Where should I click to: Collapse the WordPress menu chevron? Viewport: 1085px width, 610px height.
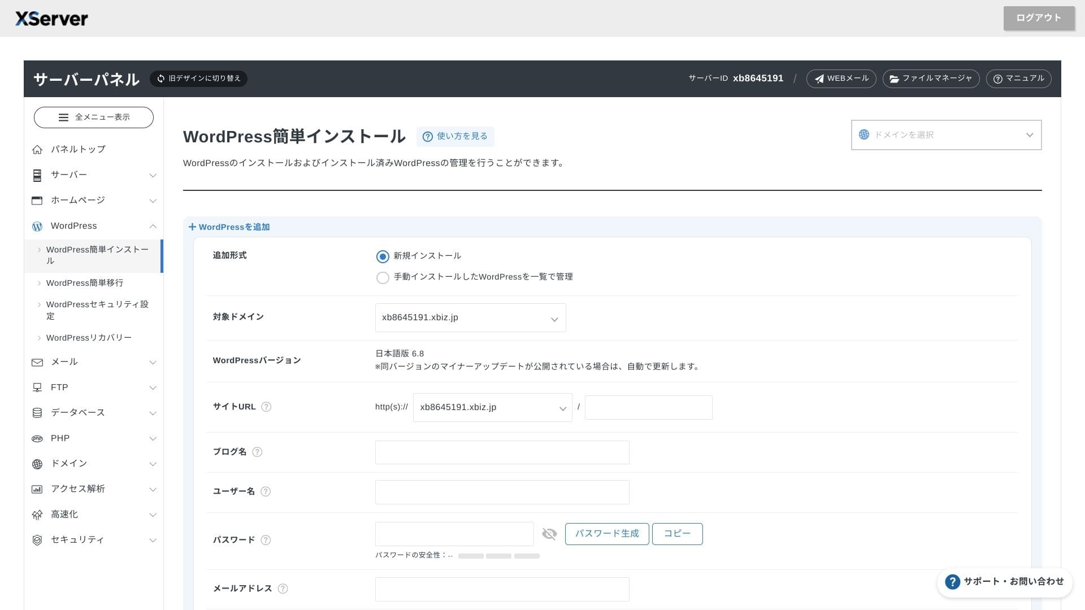click(x=153, y=226)
